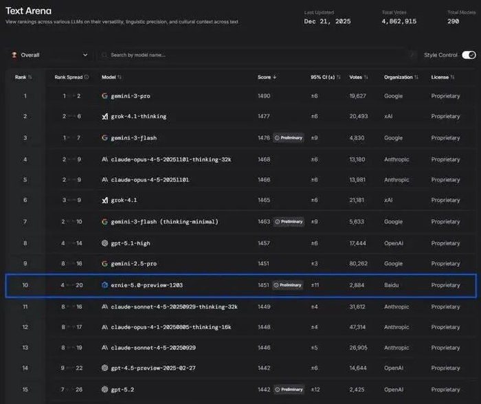This screenshot has width=481, height=404.
Task: Click Anthropic icon beside claude-opus-4-5-20251101
Action: pos(104,180)
